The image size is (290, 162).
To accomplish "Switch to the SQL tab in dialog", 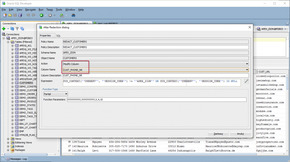I will coord(59,35).
